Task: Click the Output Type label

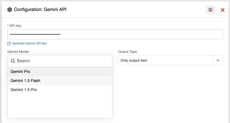Action: click(128, 52)
